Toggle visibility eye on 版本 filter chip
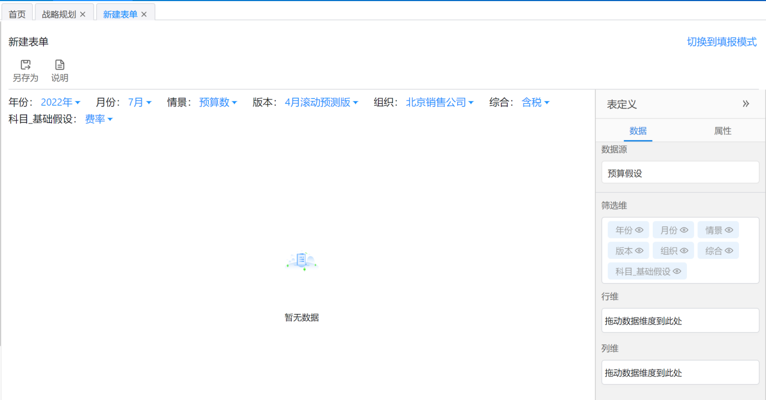Image resolution: width=766 pixels, height=400 pixels. (639, 251)
